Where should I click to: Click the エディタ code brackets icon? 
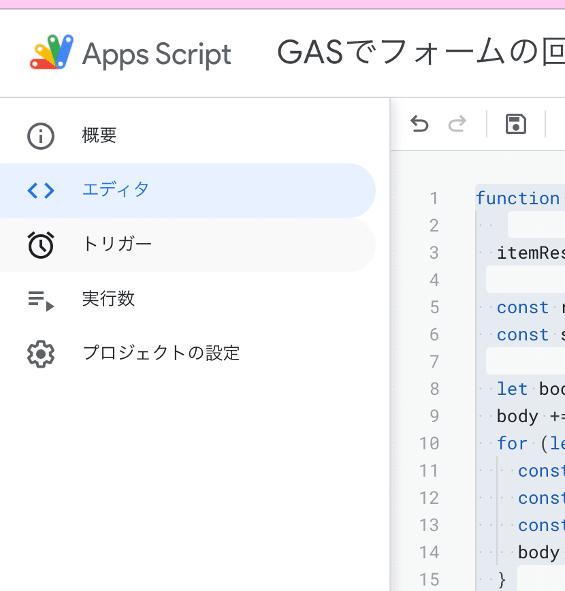tap(41, 191)
